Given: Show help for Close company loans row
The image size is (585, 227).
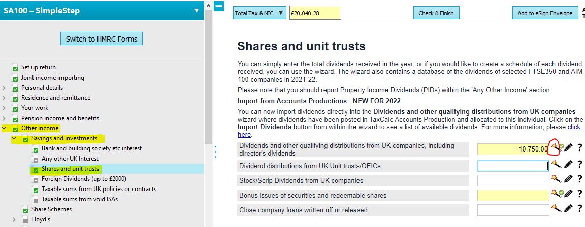Looking at the screenshot, I should 579,208.
